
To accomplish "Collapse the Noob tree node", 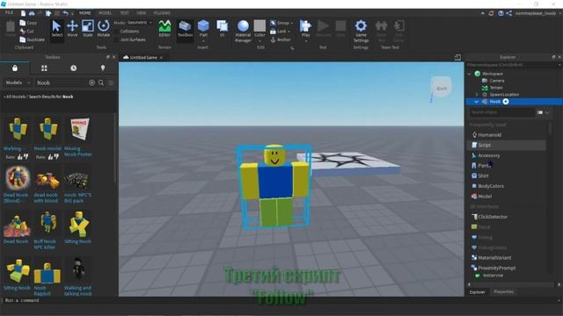I will point(477,102).
